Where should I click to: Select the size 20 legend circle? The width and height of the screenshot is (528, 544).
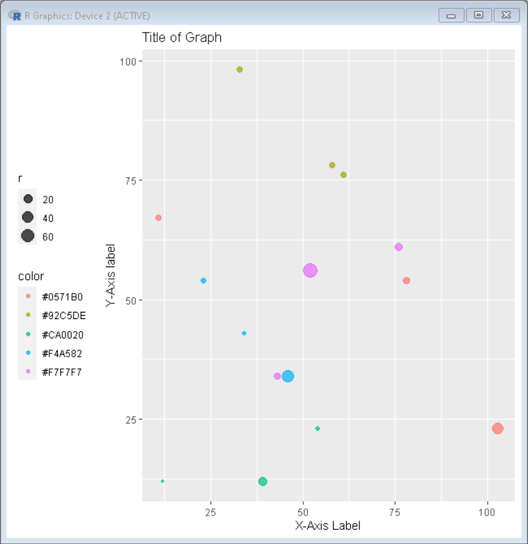tap(27, 199)
